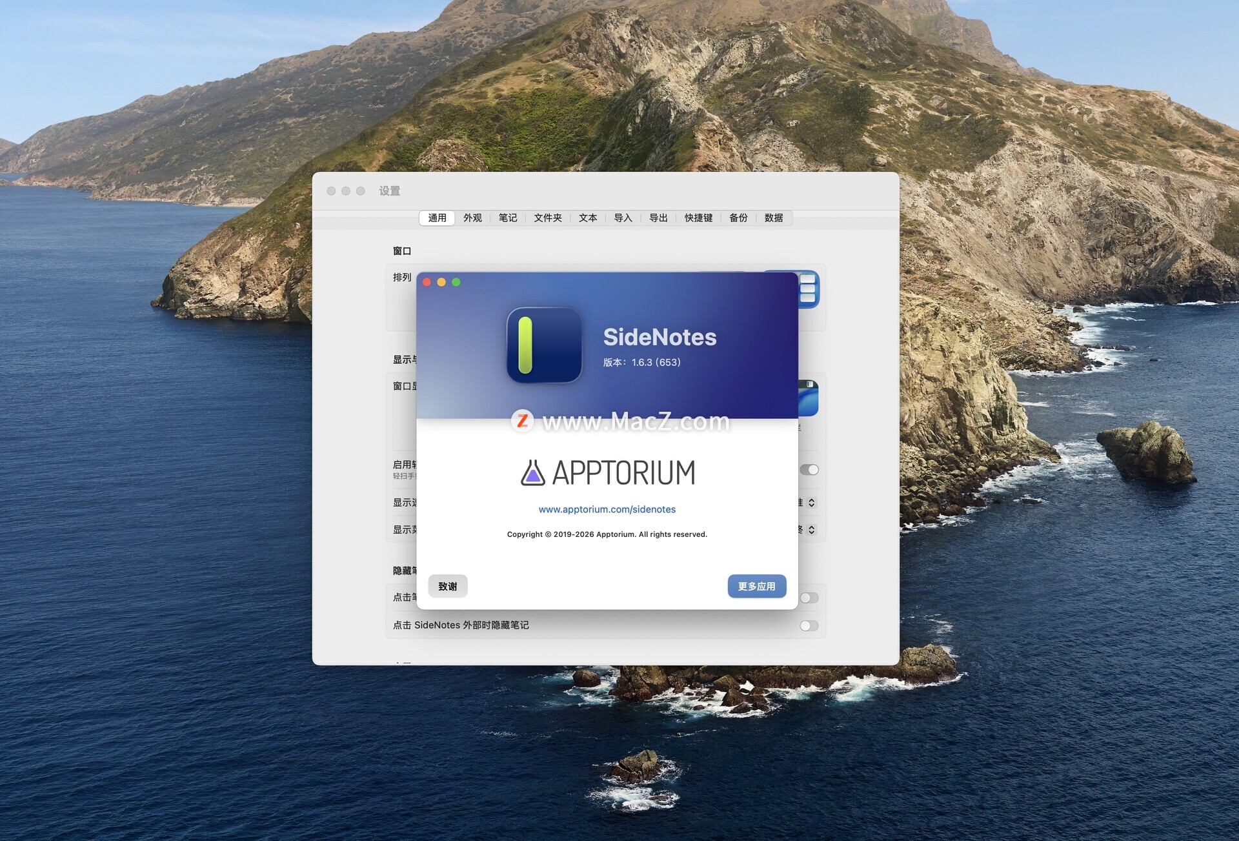Image resolution: width=1239 pixels, height=841 pixels.
Task: Select the 备份 tab
Action: pos(738,218)
